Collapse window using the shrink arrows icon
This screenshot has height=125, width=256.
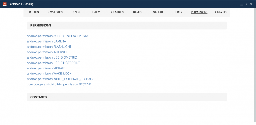[246, 4]
